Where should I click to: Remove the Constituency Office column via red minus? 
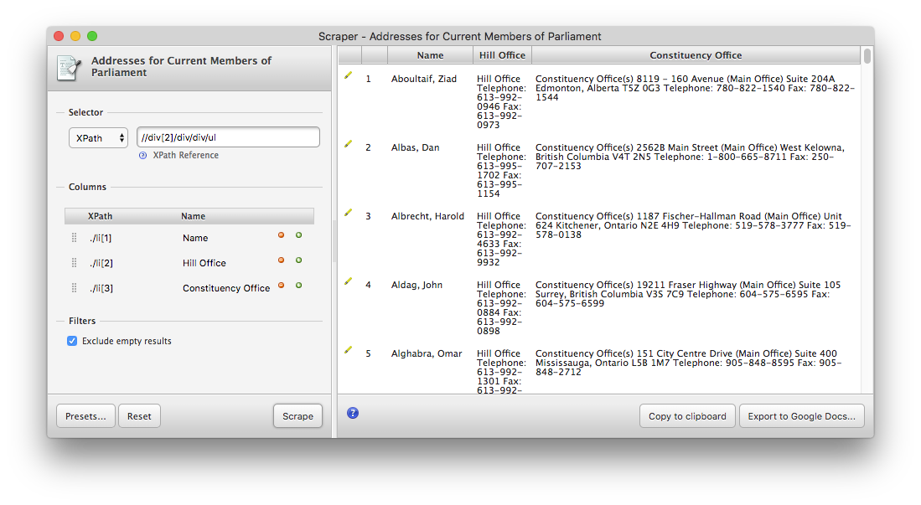click(281, 286)
